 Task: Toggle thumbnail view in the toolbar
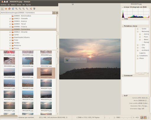point(2,9)
